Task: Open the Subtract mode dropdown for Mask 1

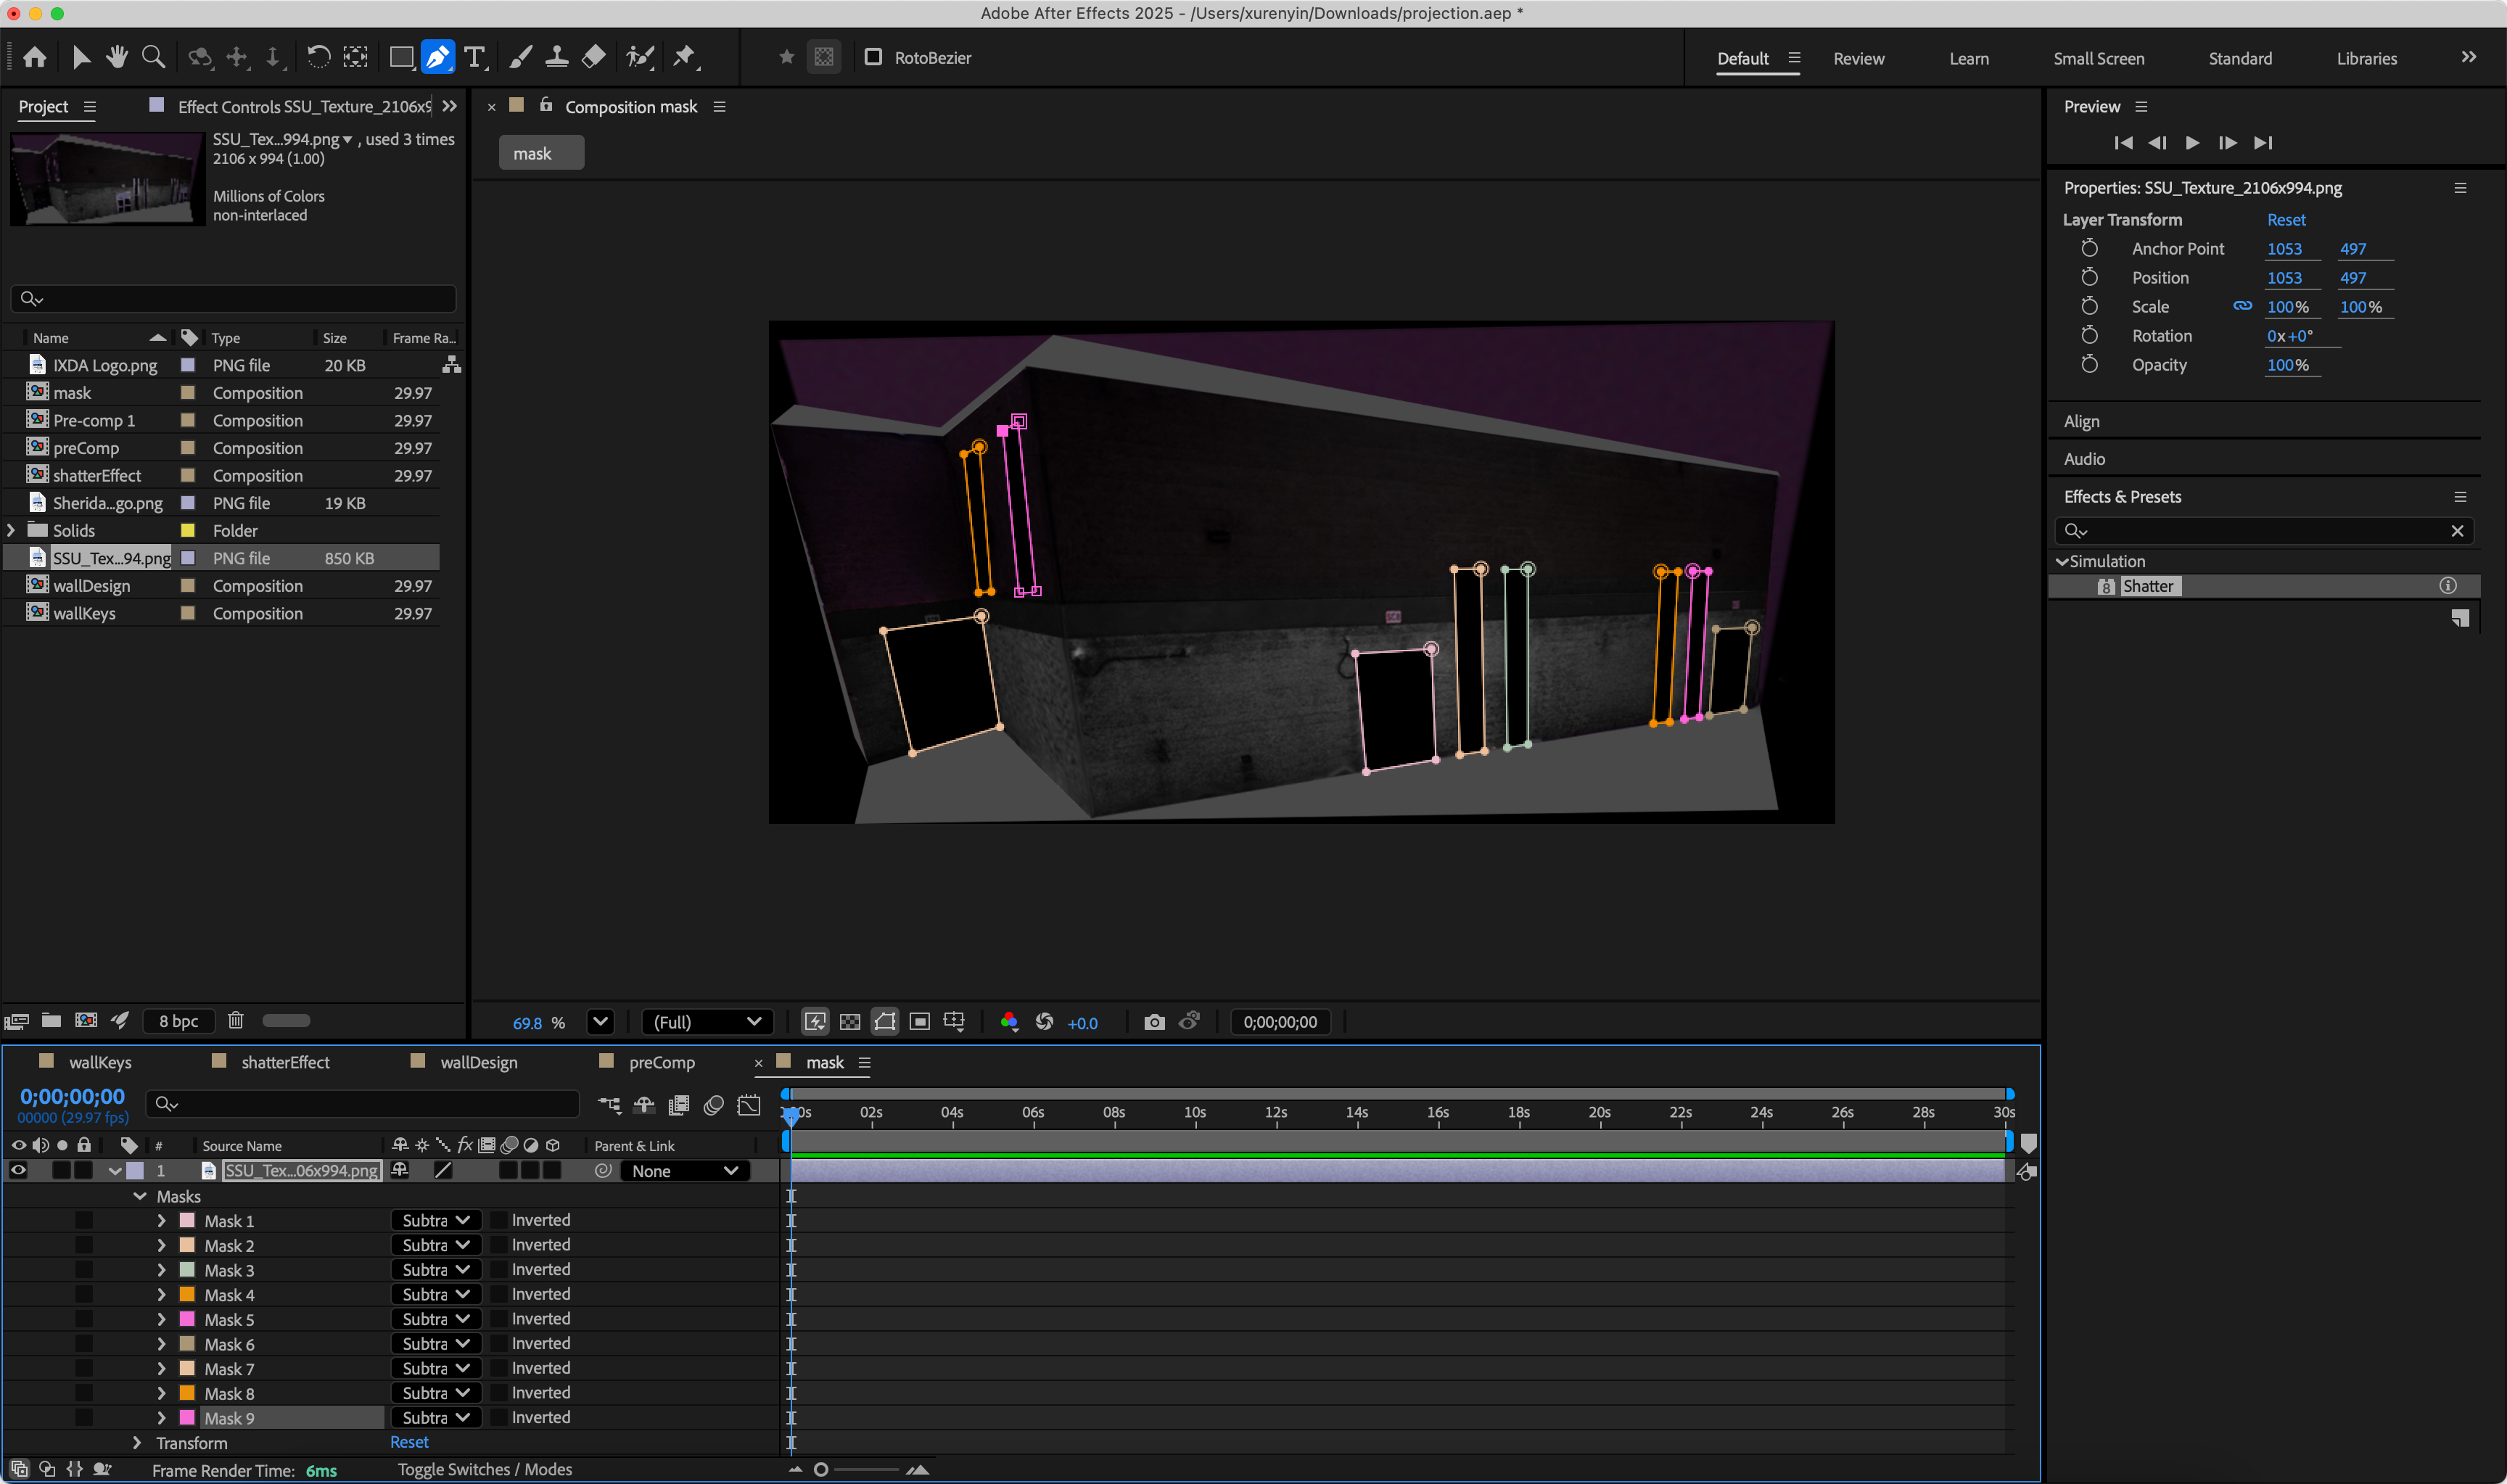Action: 435,1220
